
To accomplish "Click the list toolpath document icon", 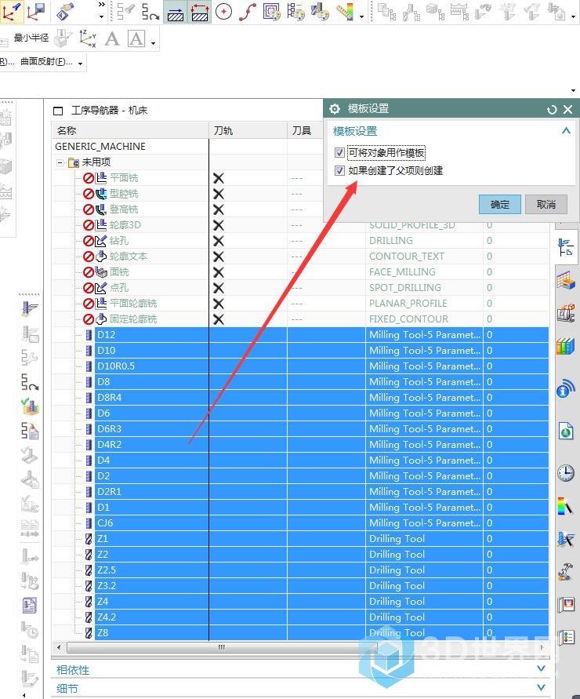I will pos(30,431).
